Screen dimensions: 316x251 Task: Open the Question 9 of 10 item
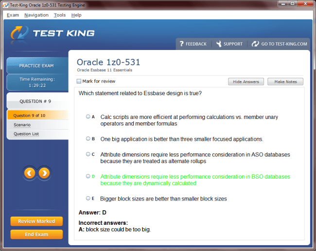click(x=38, y=116)
